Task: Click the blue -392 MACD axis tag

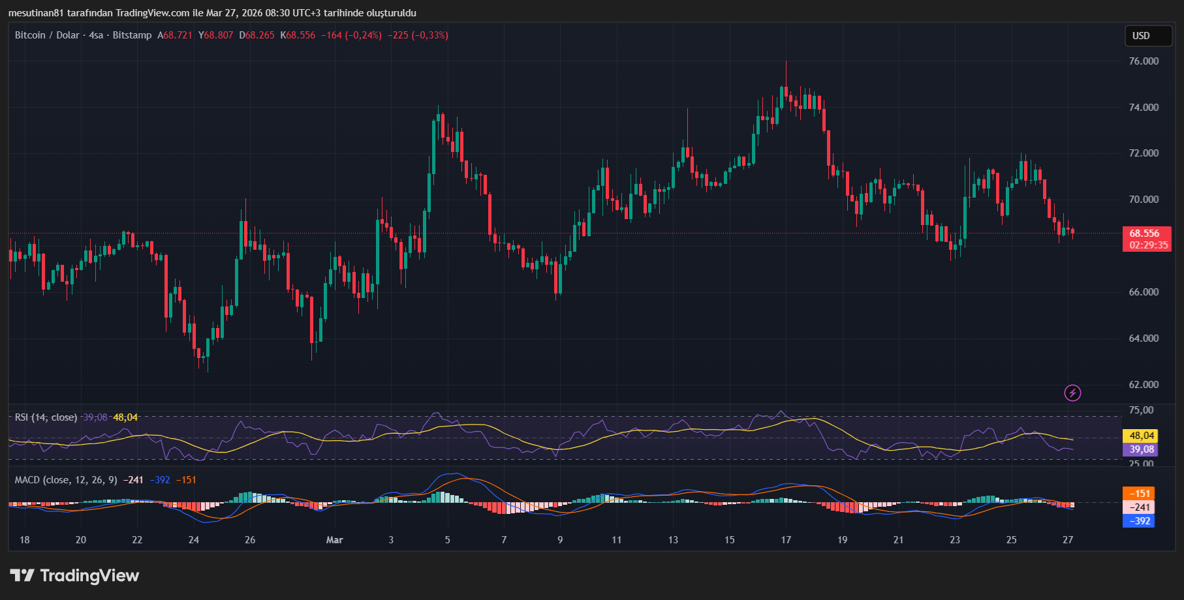Action: [x=1139, y=521]
